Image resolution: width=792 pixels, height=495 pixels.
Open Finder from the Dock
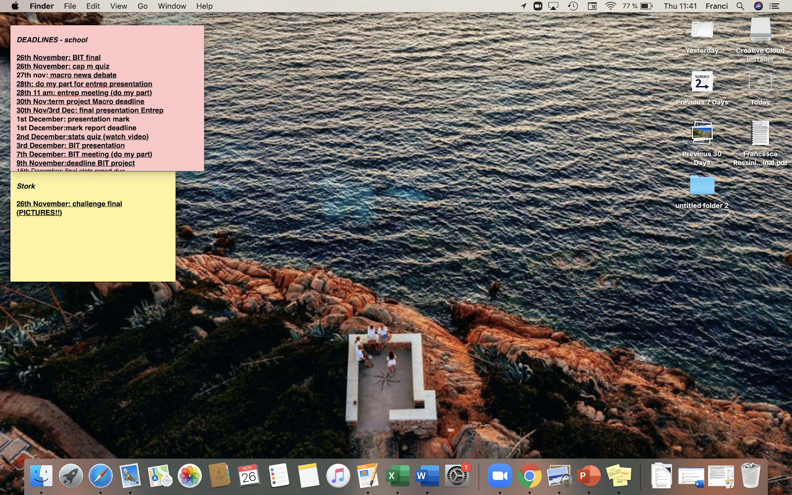pyautogui.click(x=41, y=476)
